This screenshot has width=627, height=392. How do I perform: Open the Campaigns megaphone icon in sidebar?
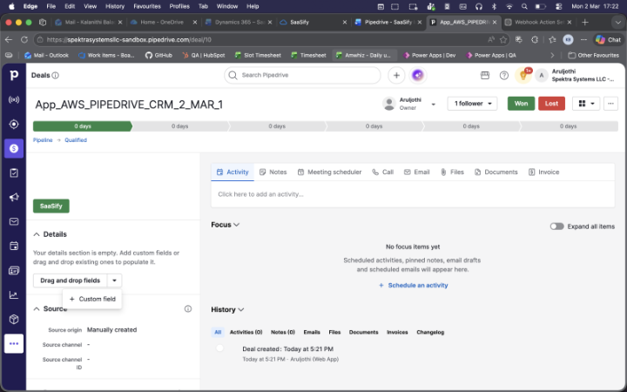[14, 197]
